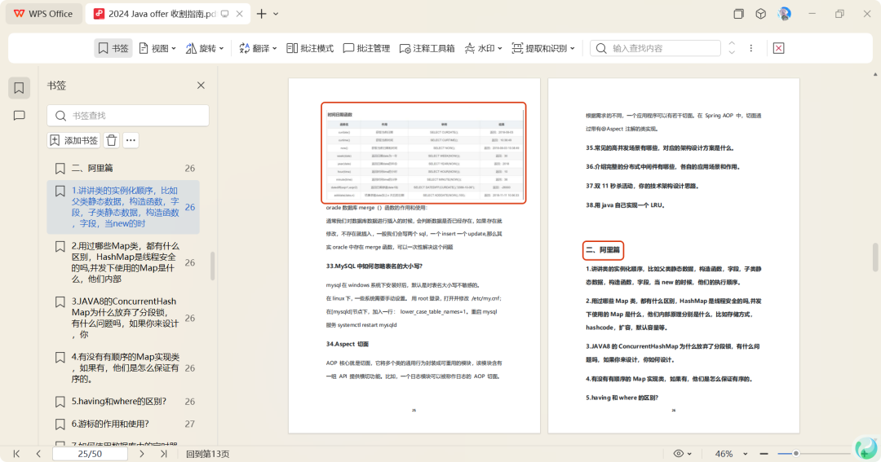
Task: Toggle the 书签 bookmark panel button
Action: tap(113, 48)
